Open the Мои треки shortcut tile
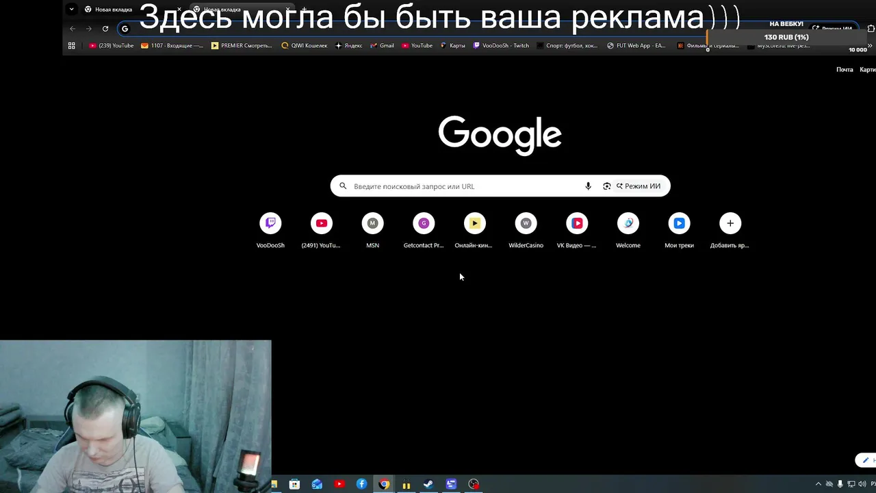The width and height of the screenshot is (876, 493). click(679, 231)
